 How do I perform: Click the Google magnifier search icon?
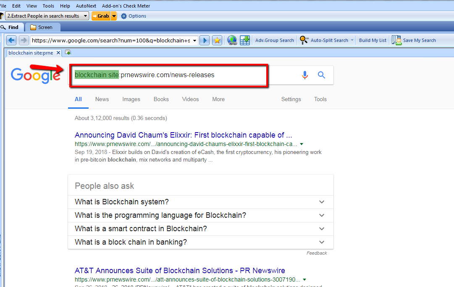321,75
